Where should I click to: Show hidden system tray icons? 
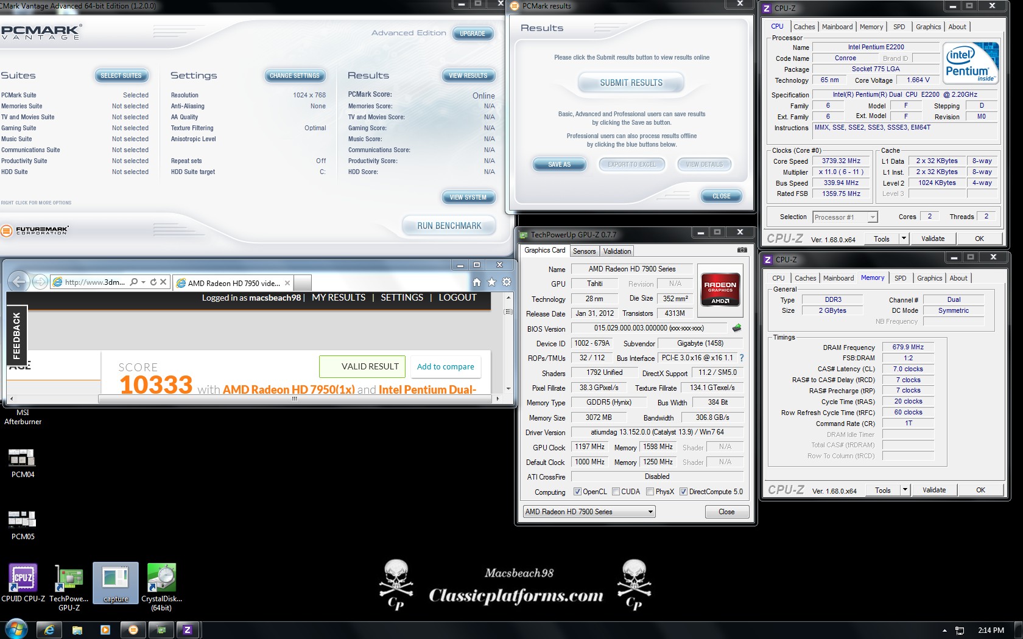pyautogui.click(x=944, y=630)
